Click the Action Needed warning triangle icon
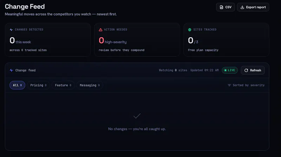Screen dimensions: 281x157 (x=100, y=30)
